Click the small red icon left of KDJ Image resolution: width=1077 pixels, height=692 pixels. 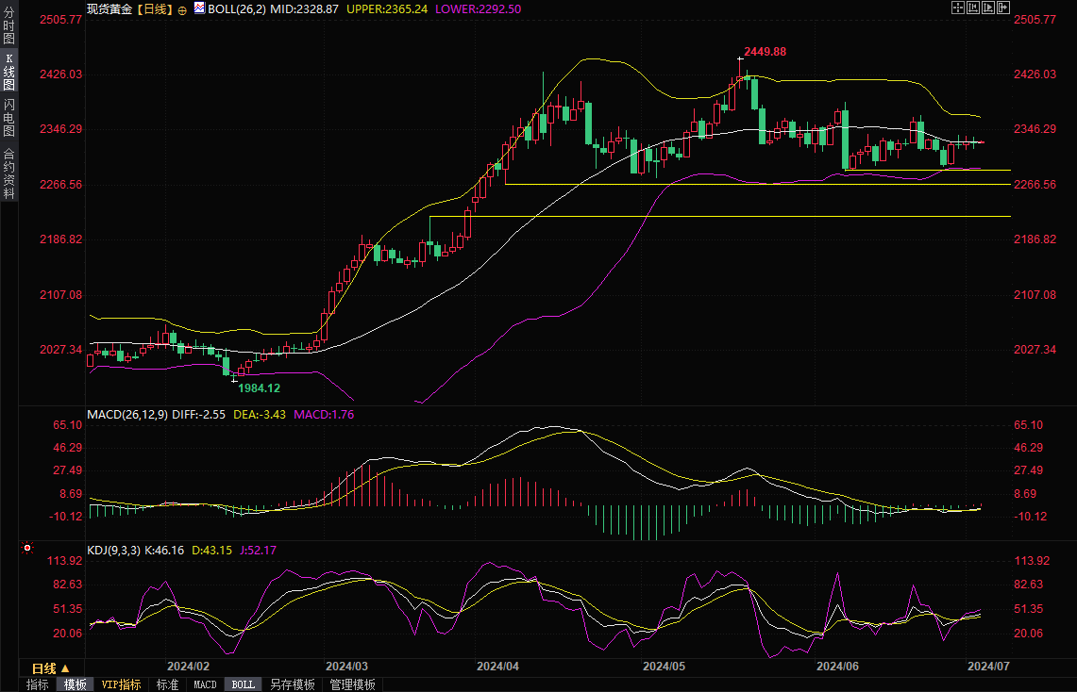pyautogui.click(x=26, y=548)
